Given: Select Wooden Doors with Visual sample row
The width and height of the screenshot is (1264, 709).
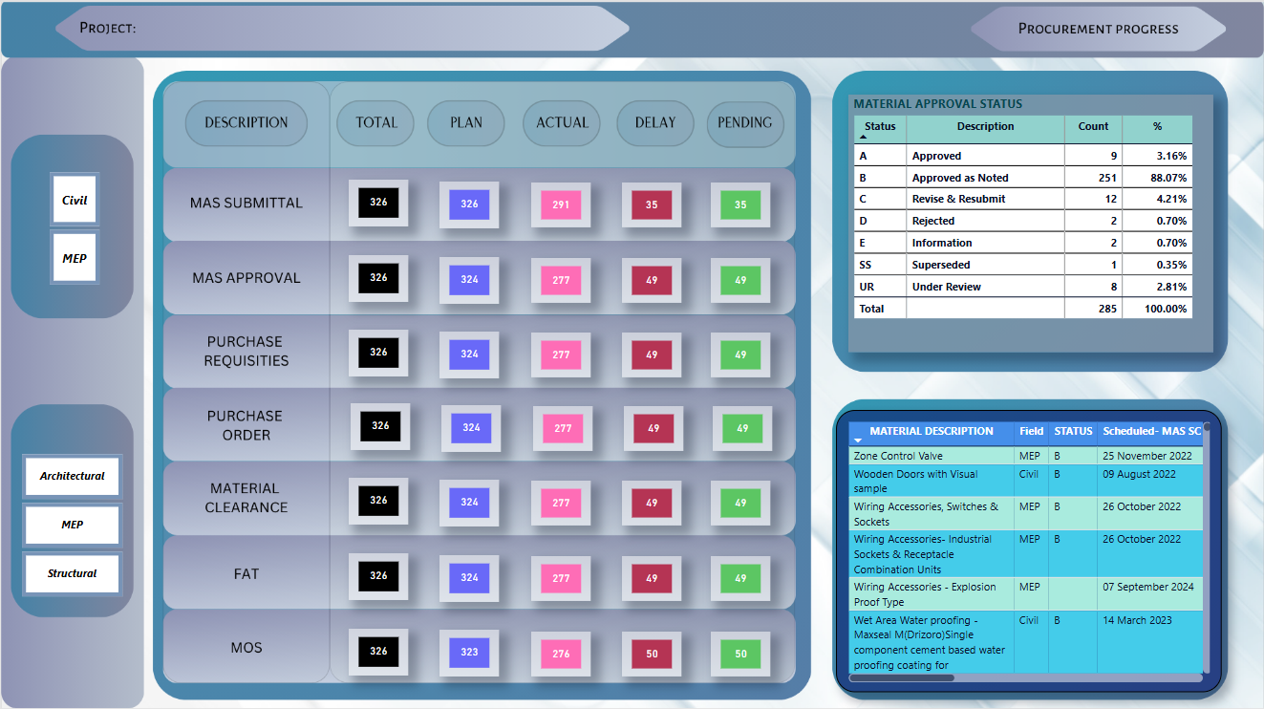Looking at the screenshot, I should 1026,482.
